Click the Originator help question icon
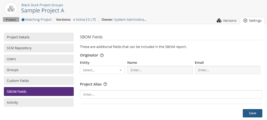The width and height of the screenshot is (267, 120). click(x=102, y=55)
